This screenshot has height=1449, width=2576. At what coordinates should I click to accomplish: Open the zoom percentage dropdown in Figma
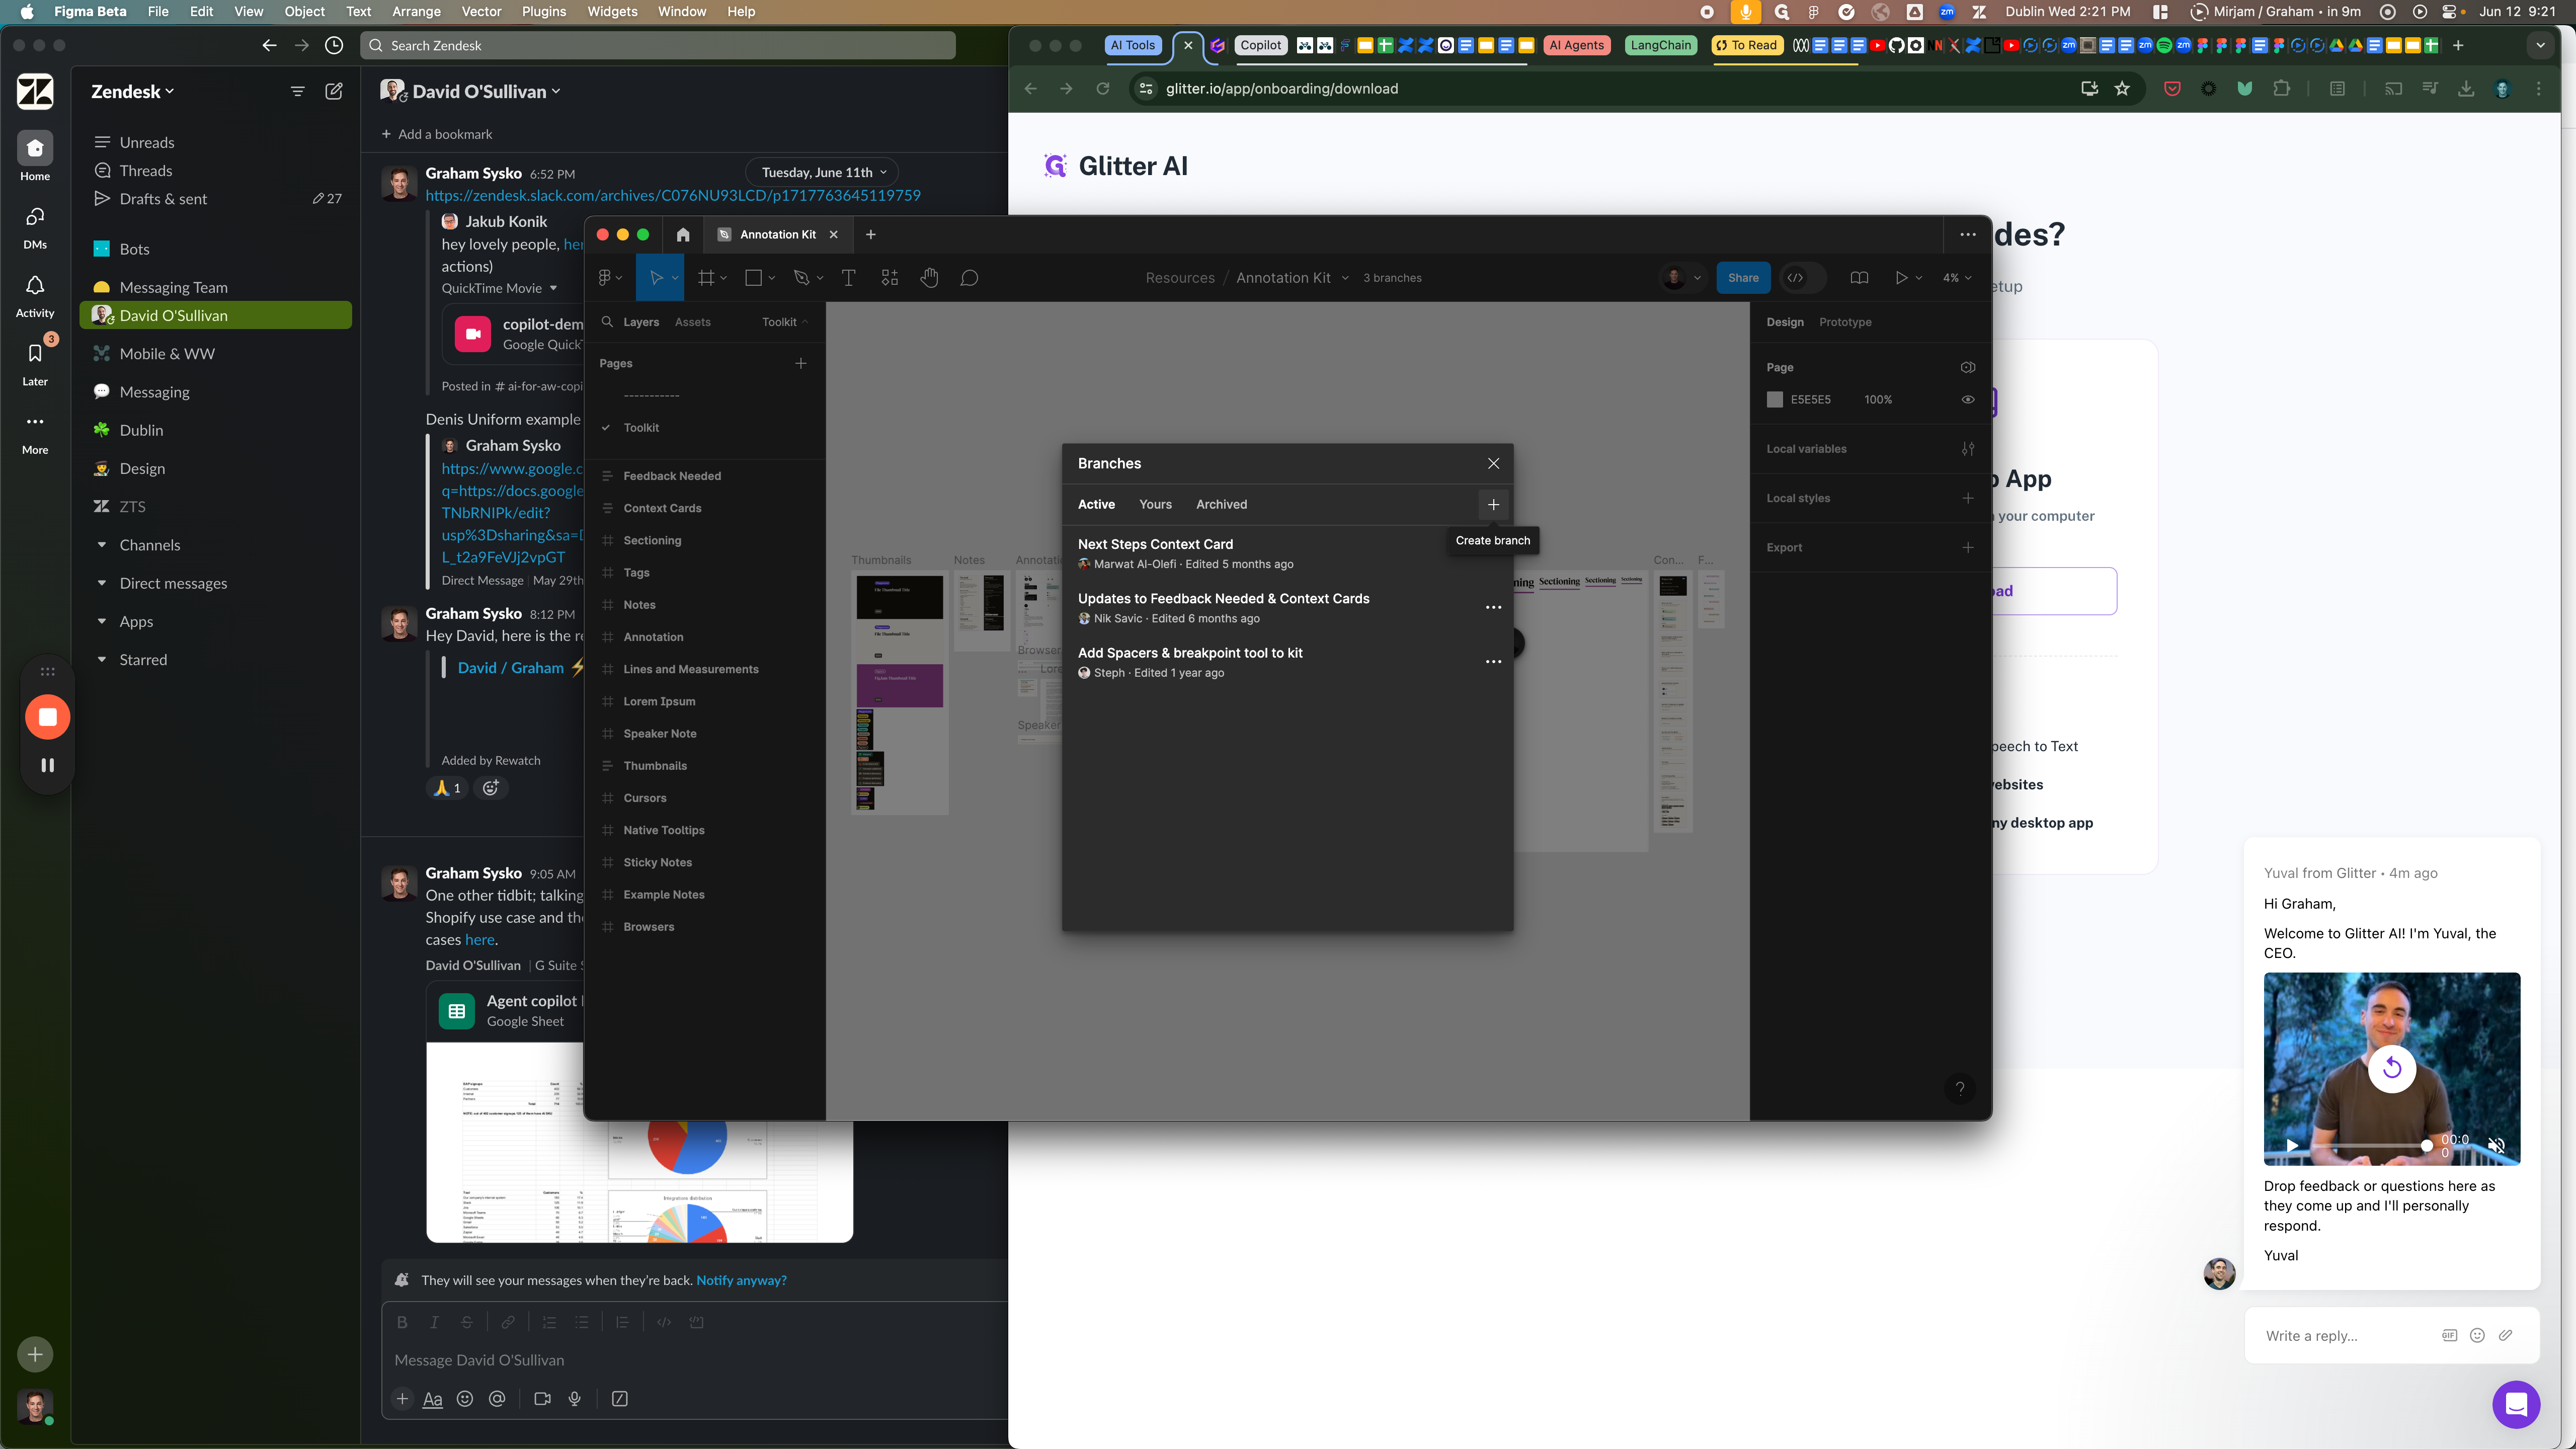(x=1956, y=278)
